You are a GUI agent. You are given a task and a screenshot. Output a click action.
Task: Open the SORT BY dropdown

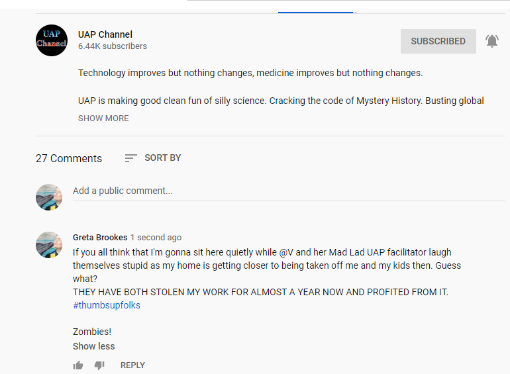(162, 158)
